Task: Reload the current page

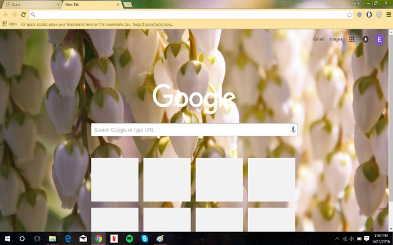Action: [23, 15]
